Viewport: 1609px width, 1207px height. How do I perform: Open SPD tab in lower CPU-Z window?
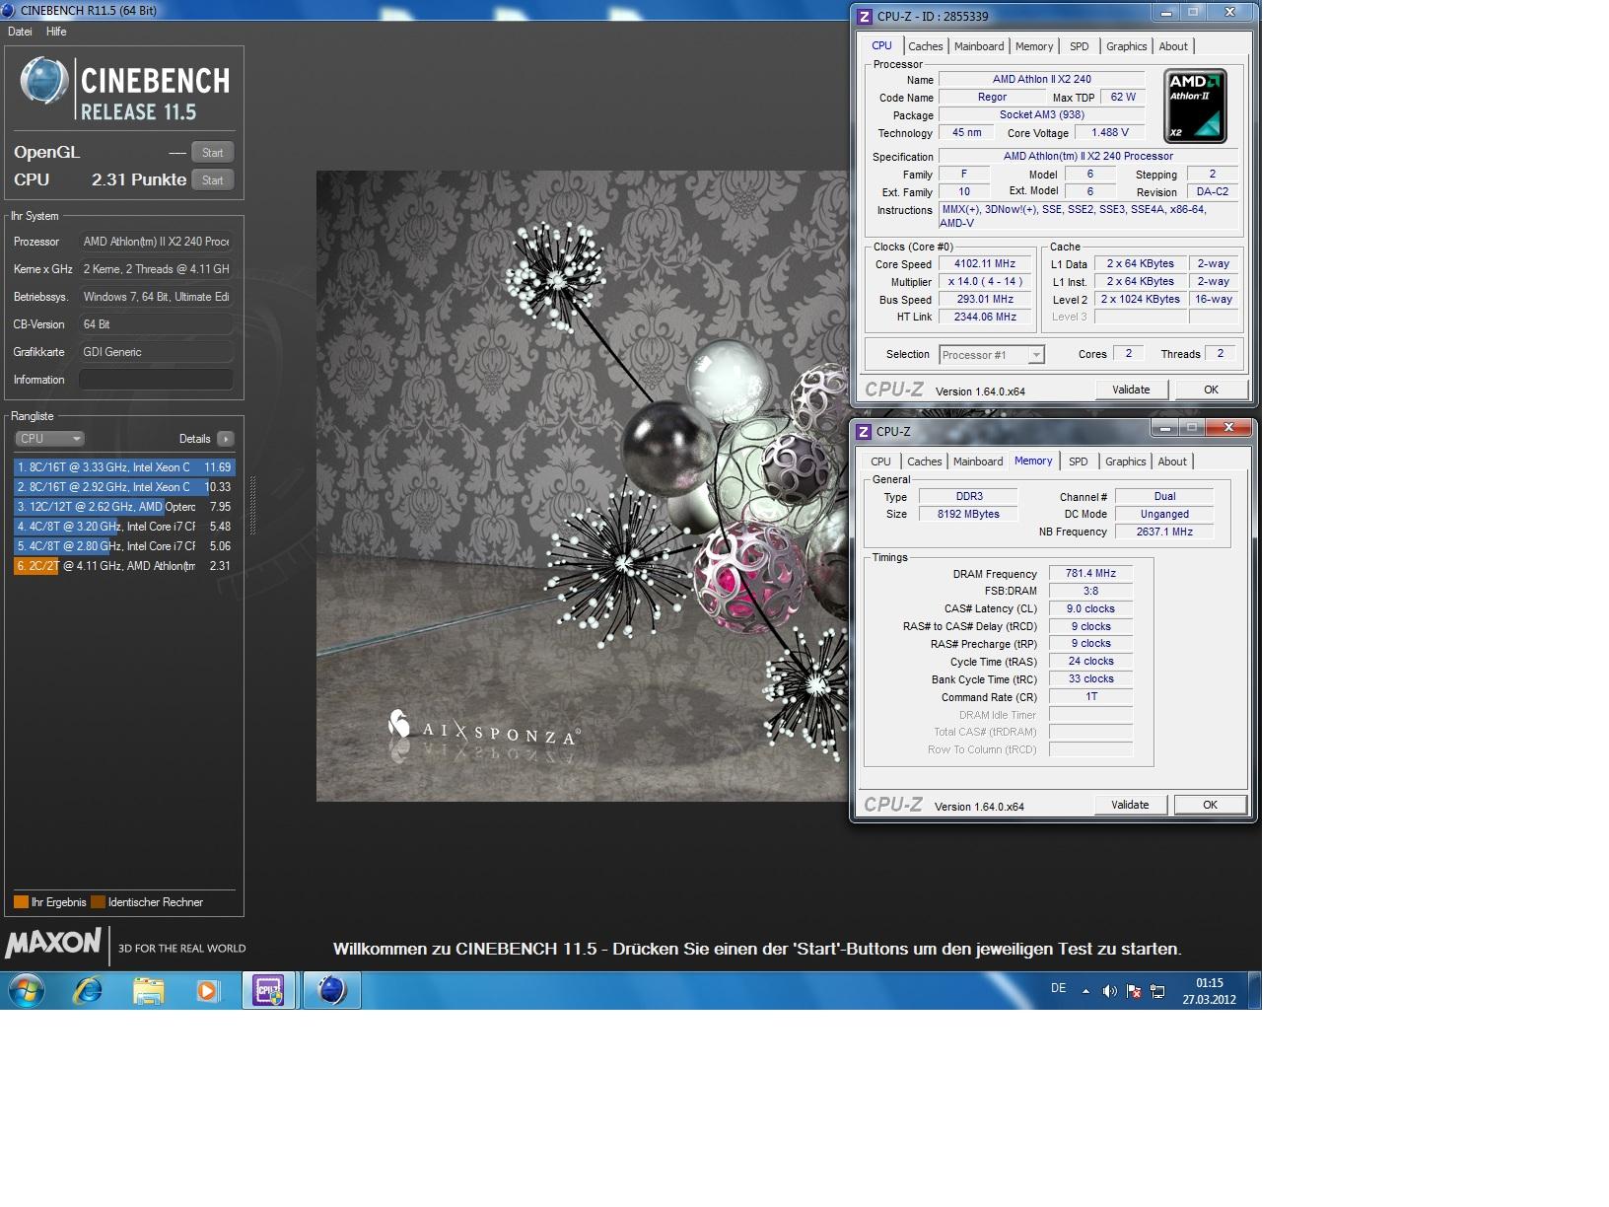[x=1079, y=461]
